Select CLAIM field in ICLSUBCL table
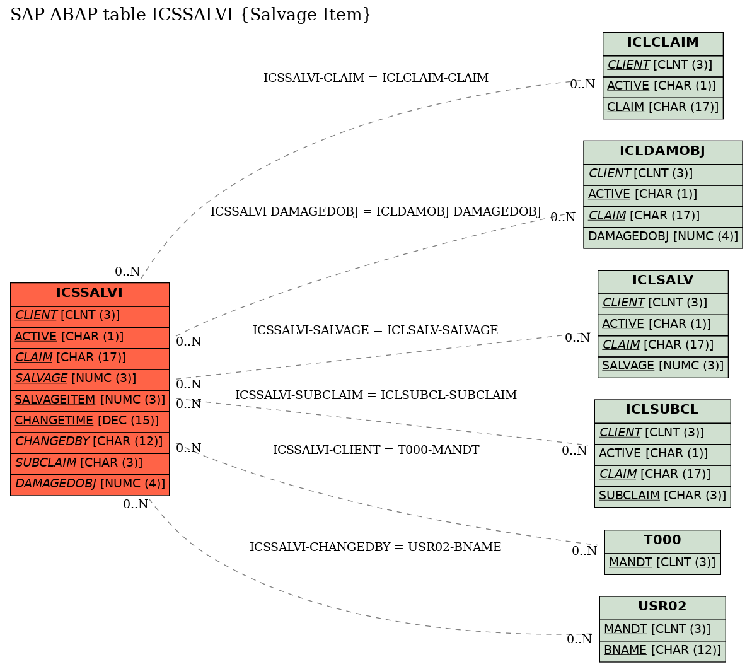The height and width of the screenshot is (669, 752). (x=662, y=475)
